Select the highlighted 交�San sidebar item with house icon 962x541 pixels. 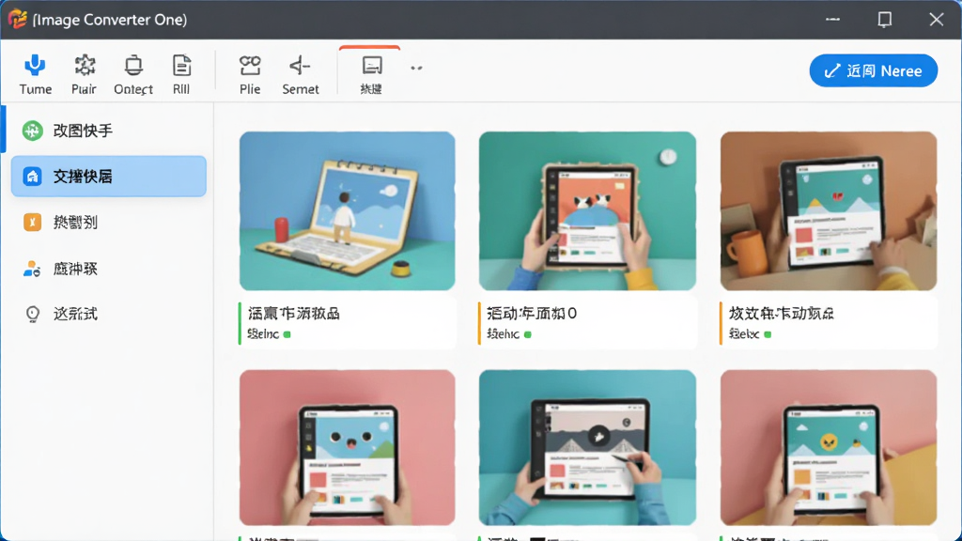coord(109,176)
